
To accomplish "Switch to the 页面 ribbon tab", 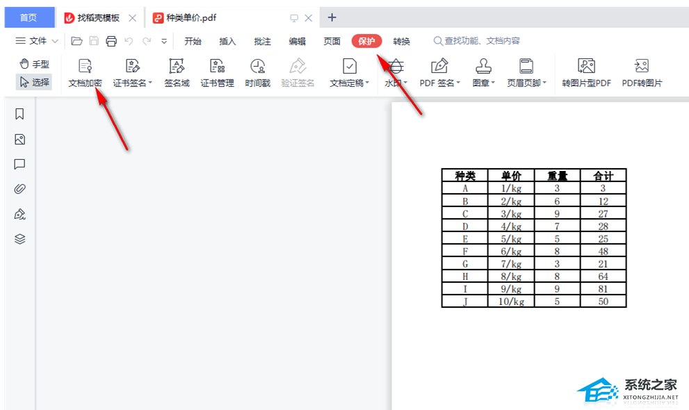I will coord(332,41).
